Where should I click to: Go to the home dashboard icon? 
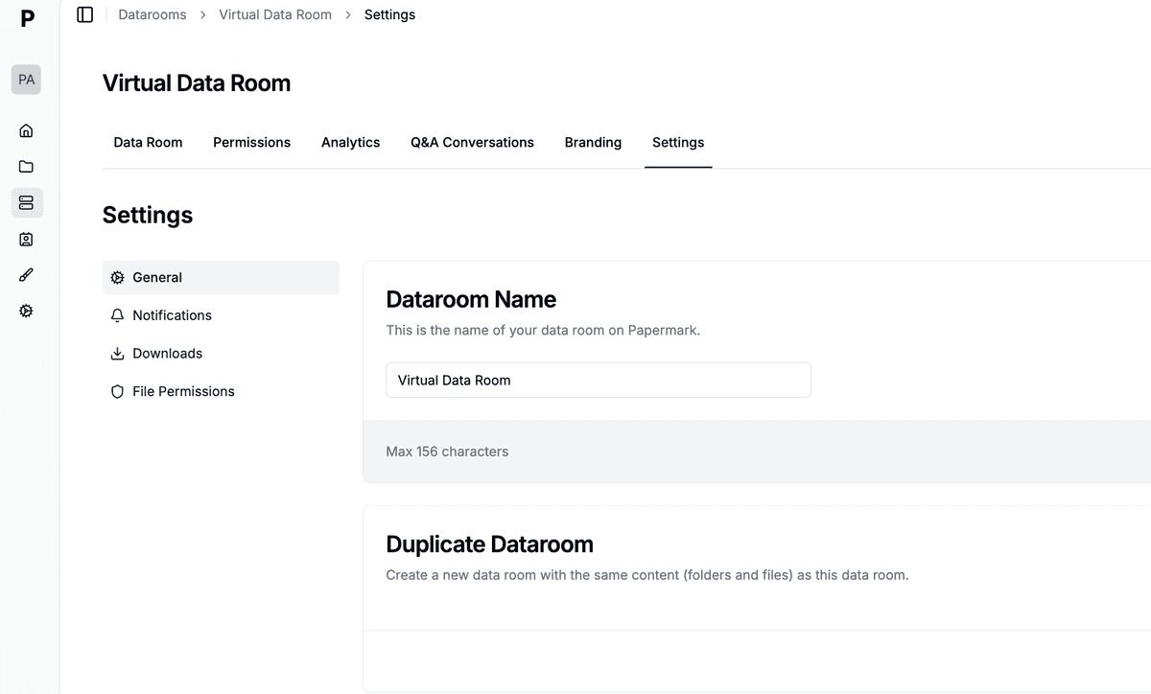pyautogui.click(x=26, y=130)
